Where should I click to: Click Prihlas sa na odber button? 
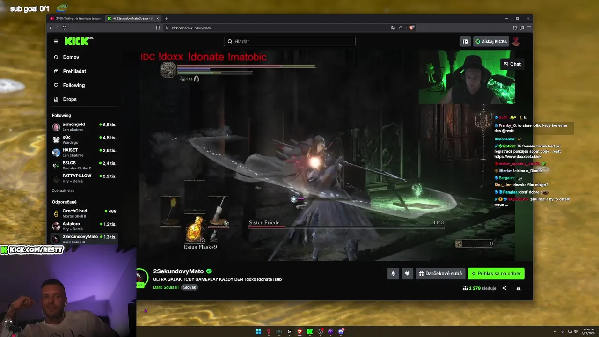[496, 274]
